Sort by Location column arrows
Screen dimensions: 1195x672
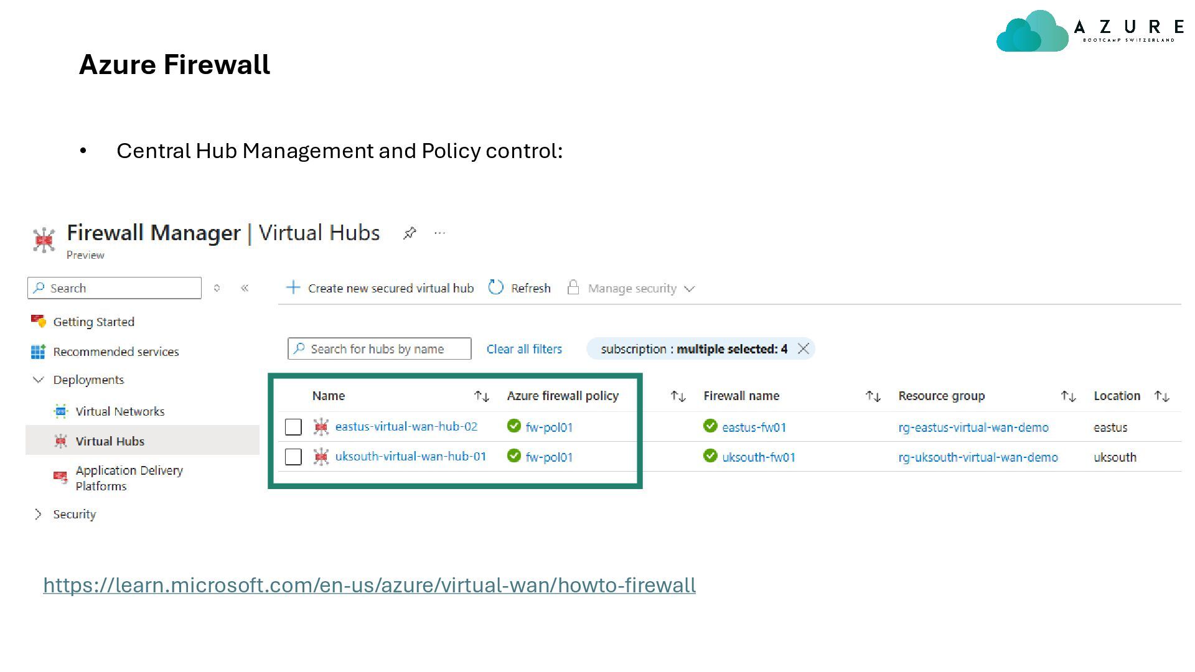tap(1162, 396)
